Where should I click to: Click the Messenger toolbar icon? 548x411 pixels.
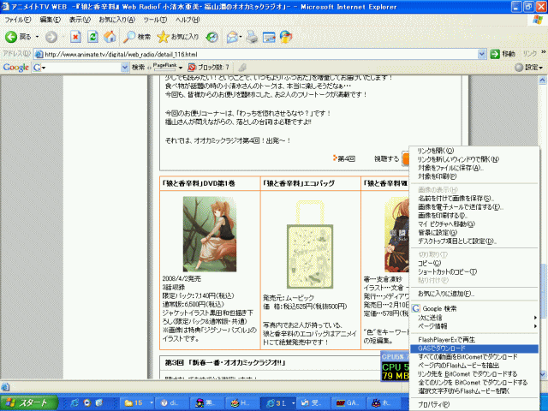tap(286, 37)
